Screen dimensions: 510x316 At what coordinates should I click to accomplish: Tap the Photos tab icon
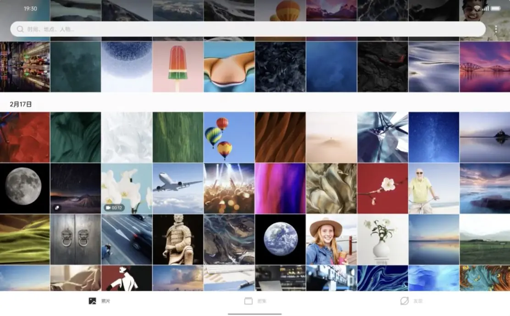click(x=93, y=301)
